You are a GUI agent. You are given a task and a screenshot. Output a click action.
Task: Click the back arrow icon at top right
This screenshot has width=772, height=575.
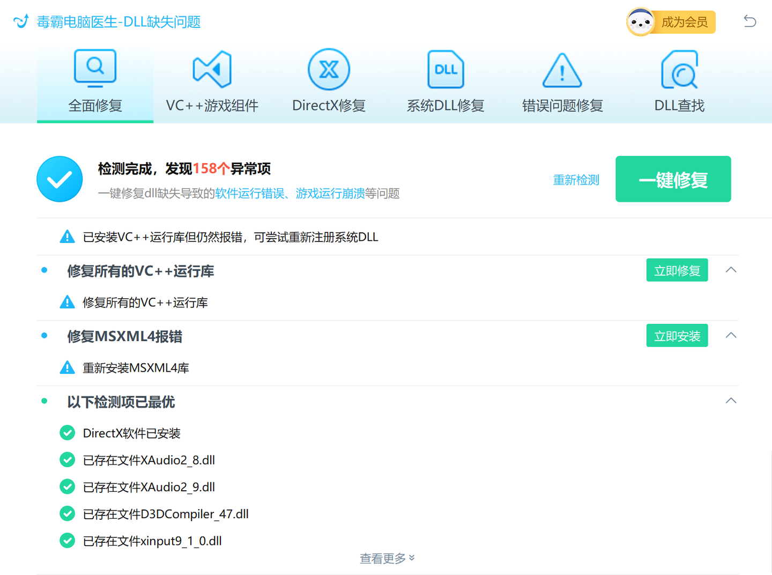749,21
